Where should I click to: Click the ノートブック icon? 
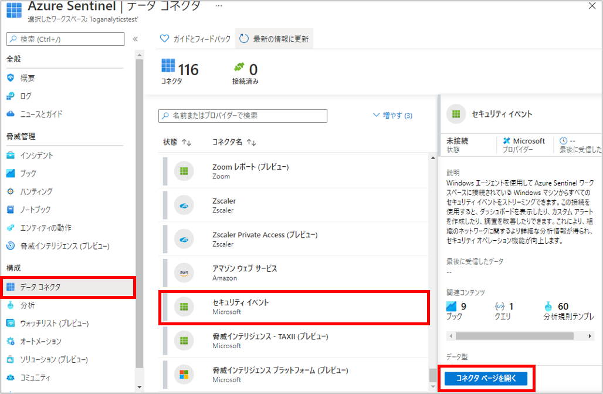pyautogui.click(x=11, y=210)
